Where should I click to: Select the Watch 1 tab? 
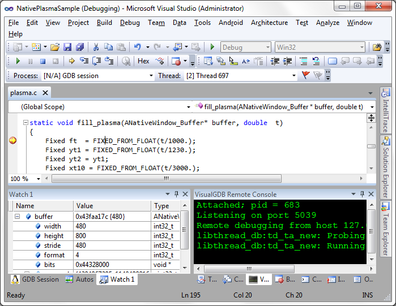pos(117,279)
